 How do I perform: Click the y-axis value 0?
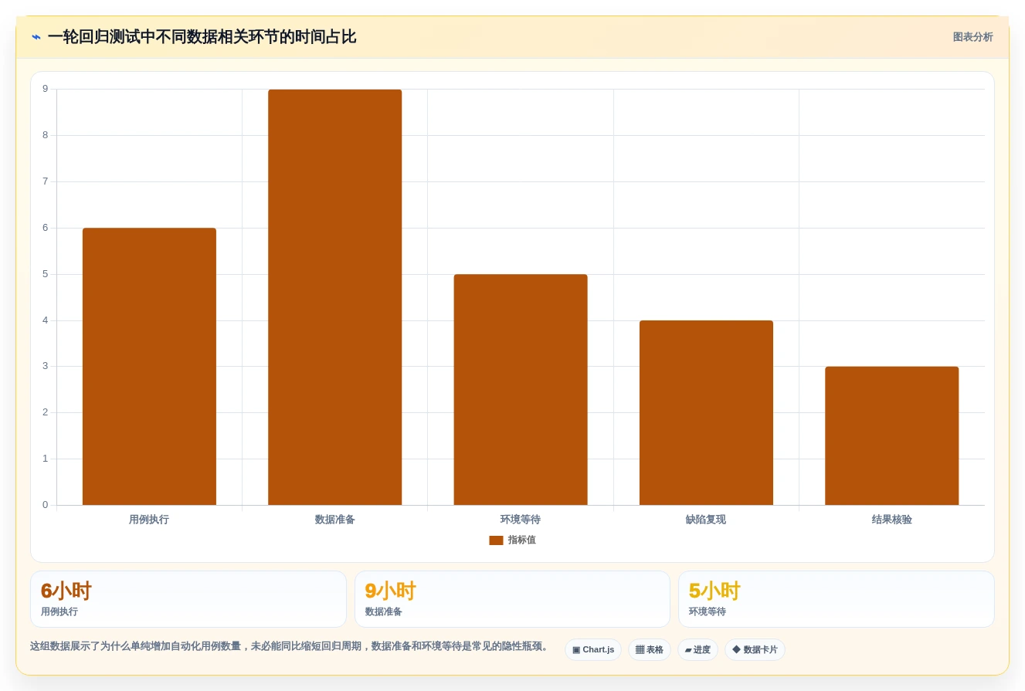click(x=46, y=505)
